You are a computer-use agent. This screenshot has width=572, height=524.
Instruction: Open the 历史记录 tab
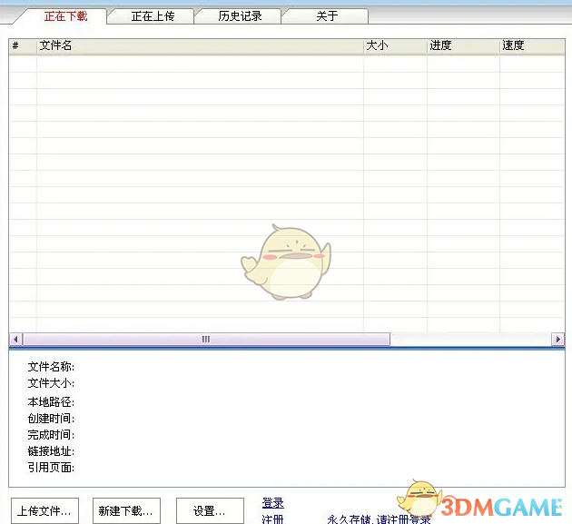pos(240,16)
